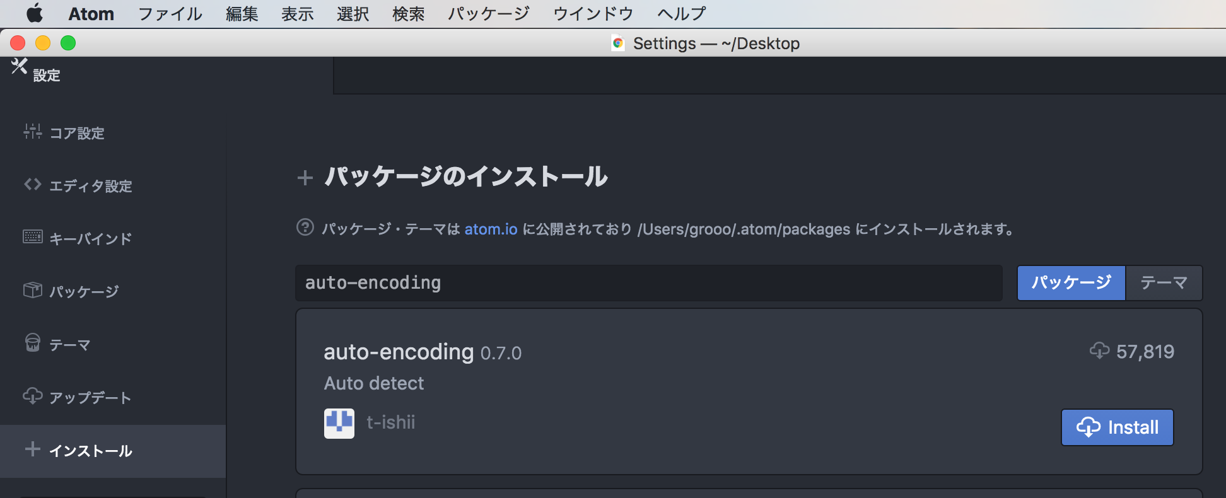Click the エディタ設定 code brackets icon
Viewport: 1226px width, 498px height.
point(33,184)
